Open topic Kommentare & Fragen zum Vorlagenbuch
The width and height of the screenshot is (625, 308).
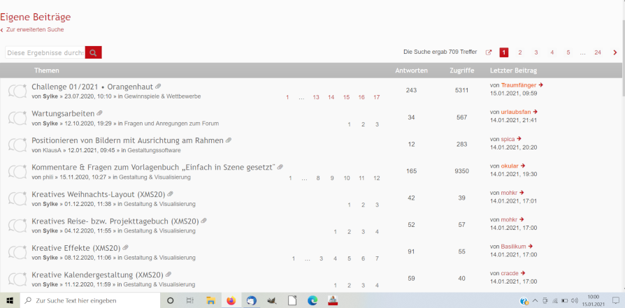click(x=154, y=168)
